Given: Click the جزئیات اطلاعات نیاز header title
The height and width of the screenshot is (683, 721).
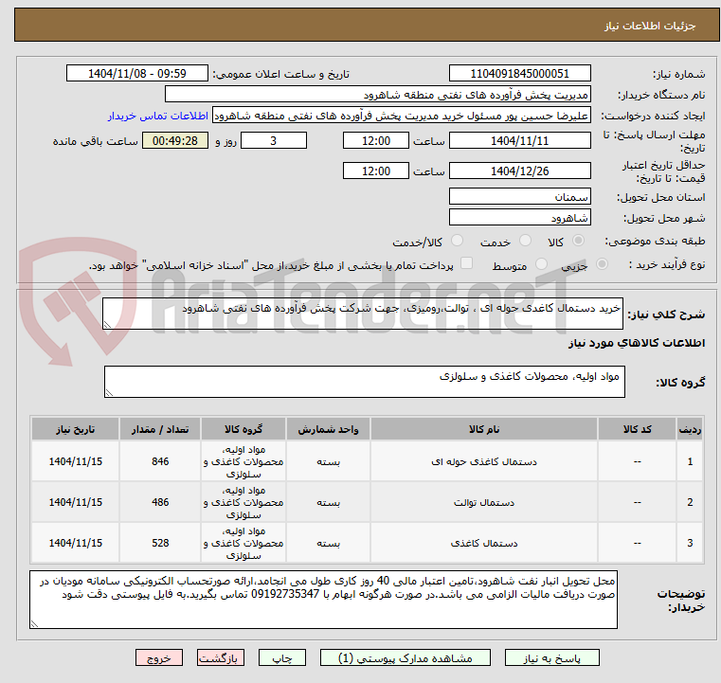Looking at the screenshot, I should click(x=650, y=26).
